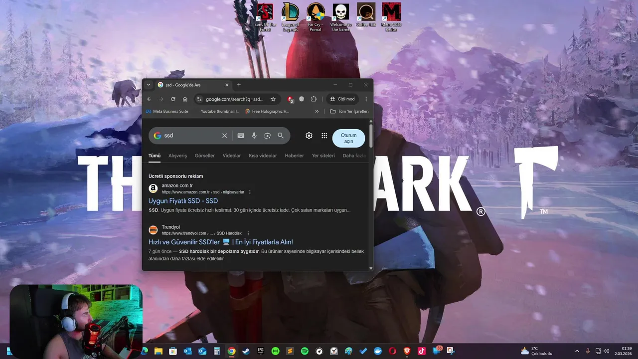Open Chrome extensions puzzle icon
The width and height of the screenshot is (638, 359).
point(314,99)
